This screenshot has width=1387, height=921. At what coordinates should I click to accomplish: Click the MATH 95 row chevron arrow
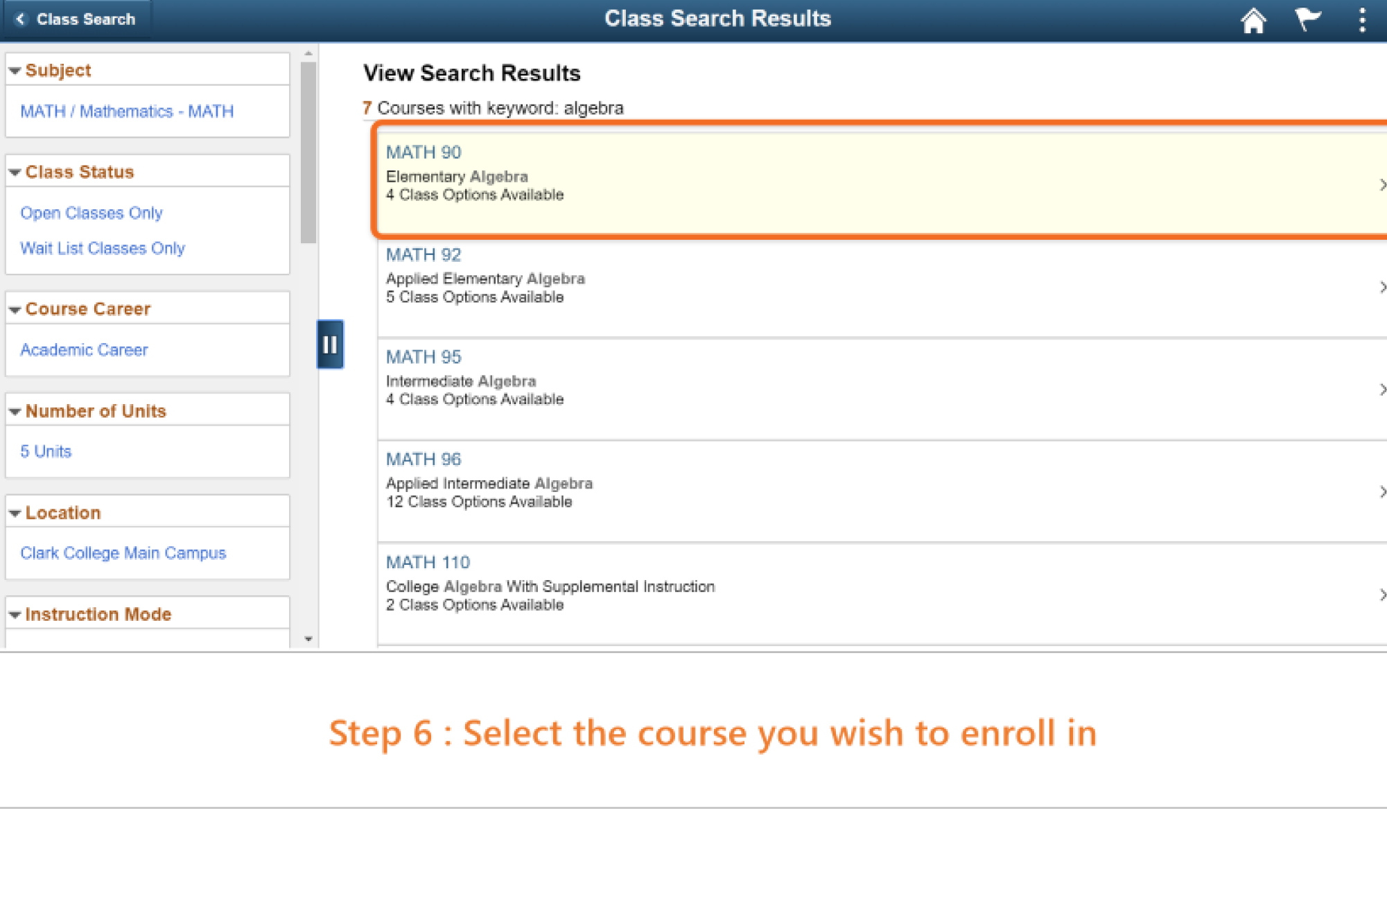pos(1381,389)
